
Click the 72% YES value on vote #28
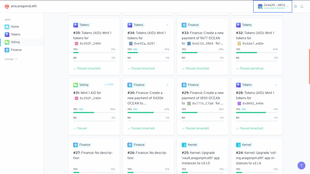click(x=275, y=109)
